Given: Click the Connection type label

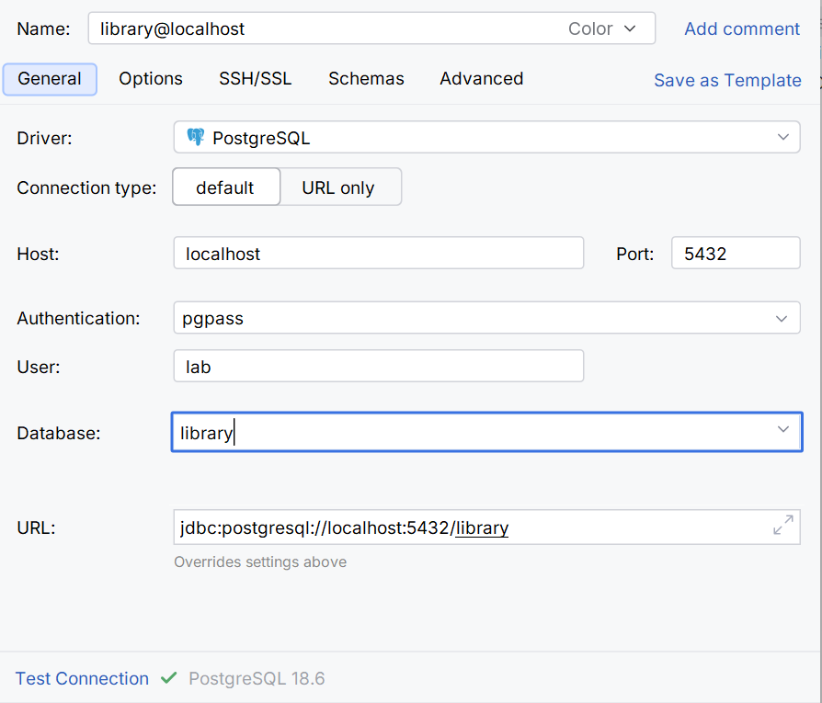Looking at the screenshot, I should [86, 187].
